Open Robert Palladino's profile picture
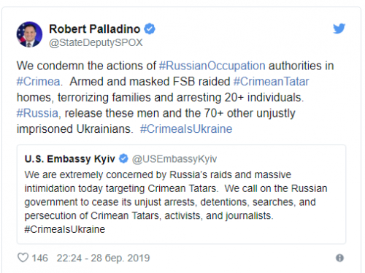Viewport: 365px width, 273px height. (x=29, y=34)
